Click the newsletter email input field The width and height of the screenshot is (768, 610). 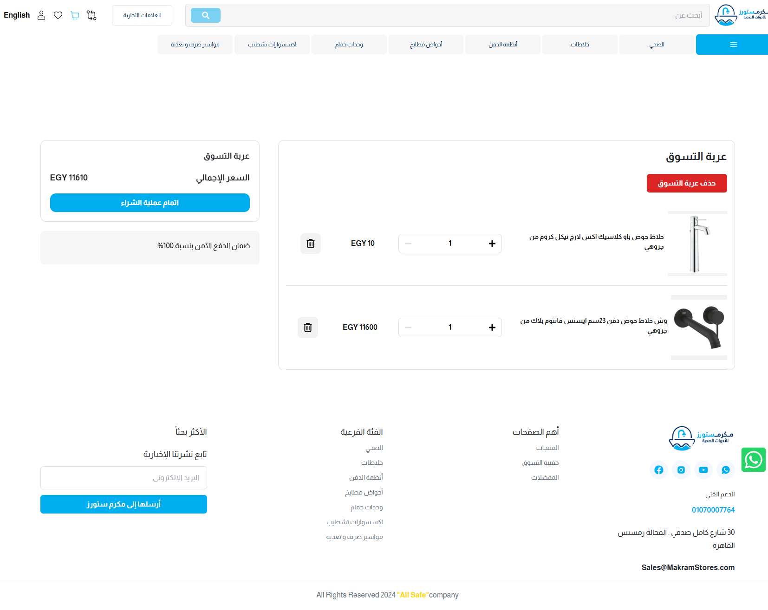124,478
